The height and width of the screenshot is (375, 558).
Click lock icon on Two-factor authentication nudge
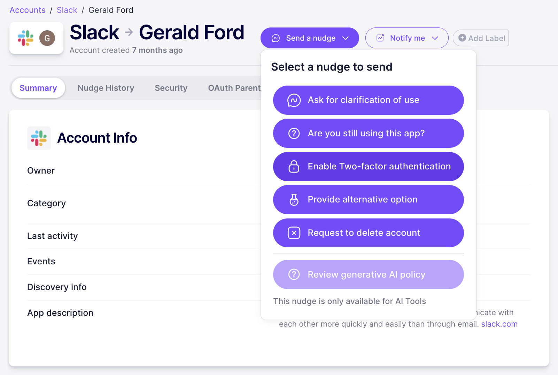pyautogui.click(x=294, y=167)
